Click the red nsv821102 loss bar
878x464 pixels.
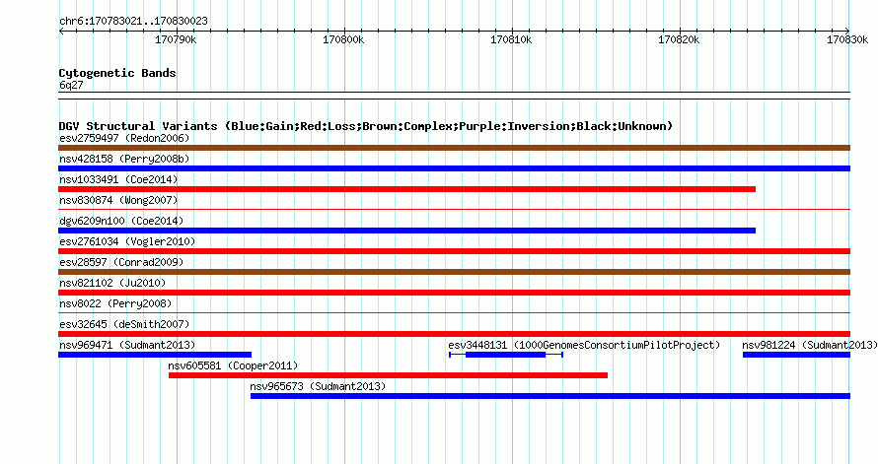pyautogui.click(x=454, y=293)
